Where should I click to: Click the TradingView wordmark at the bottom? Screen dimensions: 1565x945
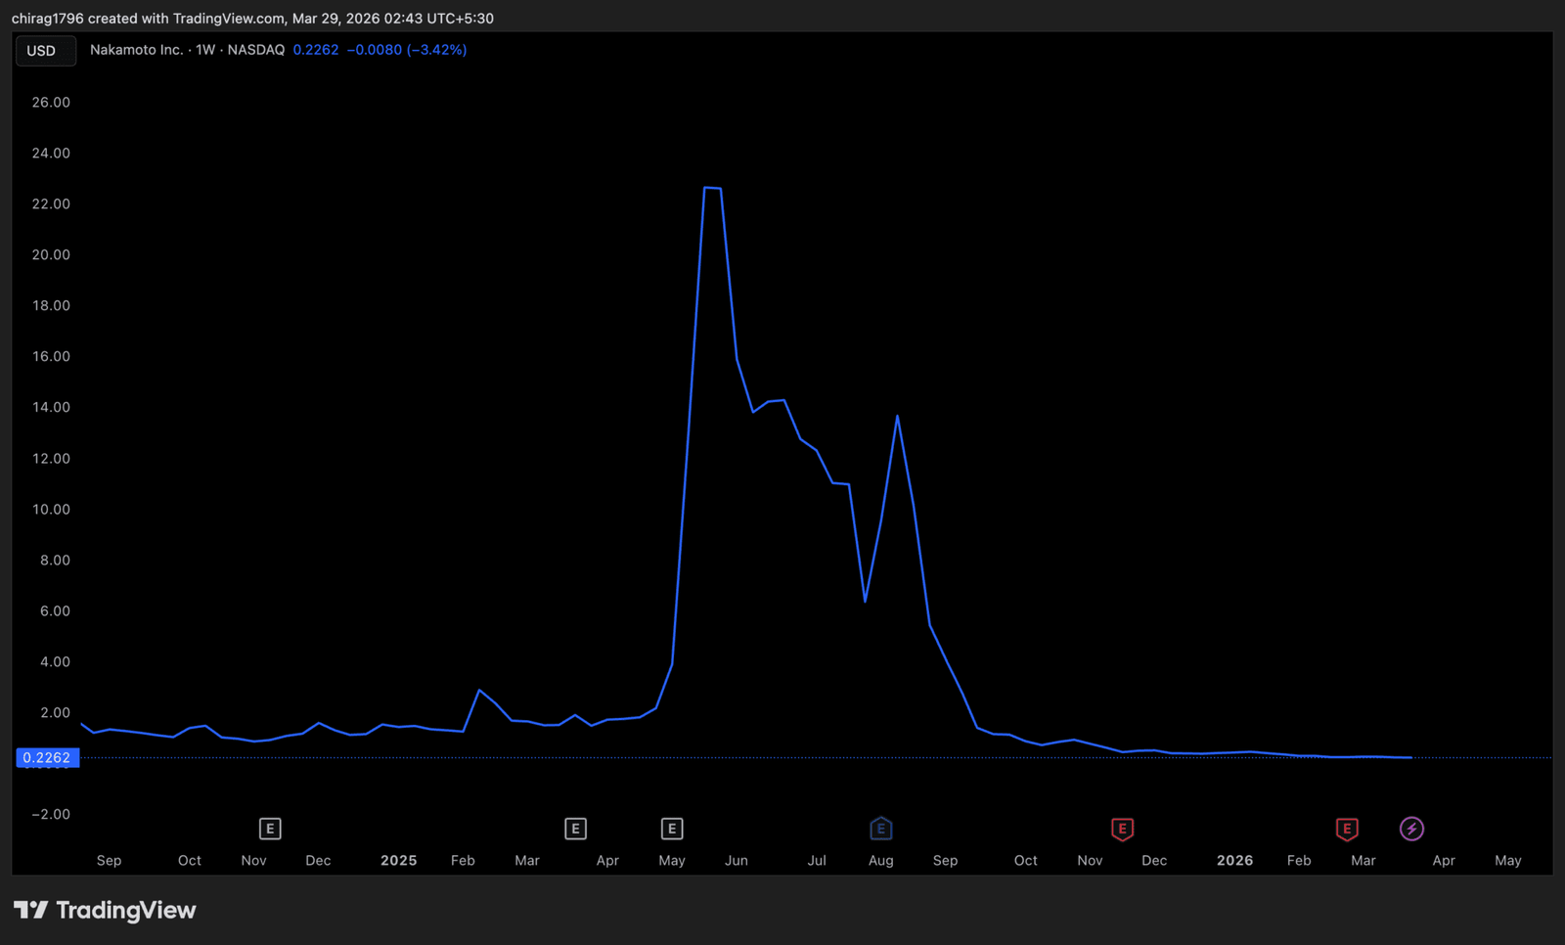125,911
